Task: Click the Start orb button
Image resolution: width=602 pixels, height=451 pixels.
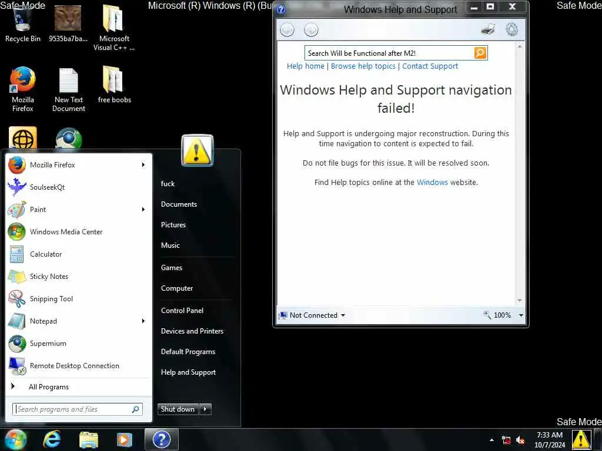Action: 15,439
